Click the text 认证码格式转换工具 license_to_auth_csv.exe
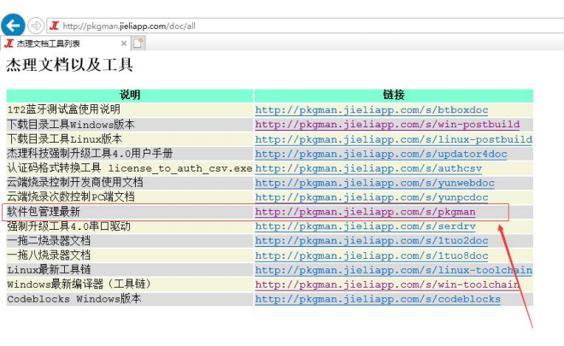 click(130, 168)
